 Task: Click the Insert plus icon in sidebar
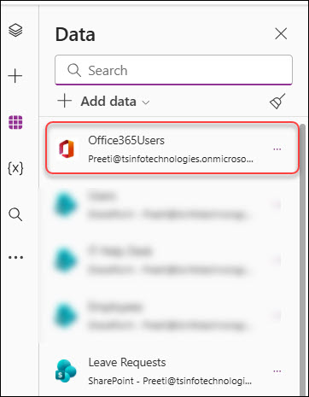coord(15,76)
